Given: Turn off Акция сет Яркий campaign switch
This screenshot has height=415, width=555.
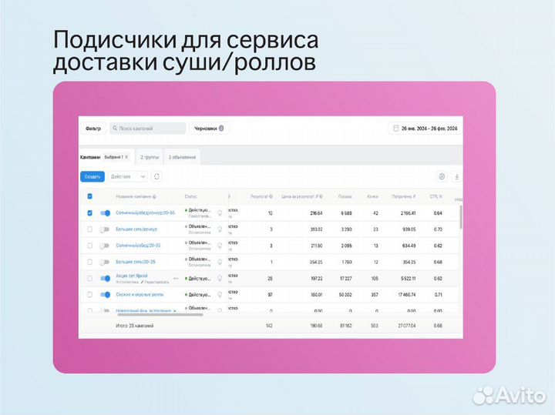Looking at the screenshot, I should pos(105,279).
